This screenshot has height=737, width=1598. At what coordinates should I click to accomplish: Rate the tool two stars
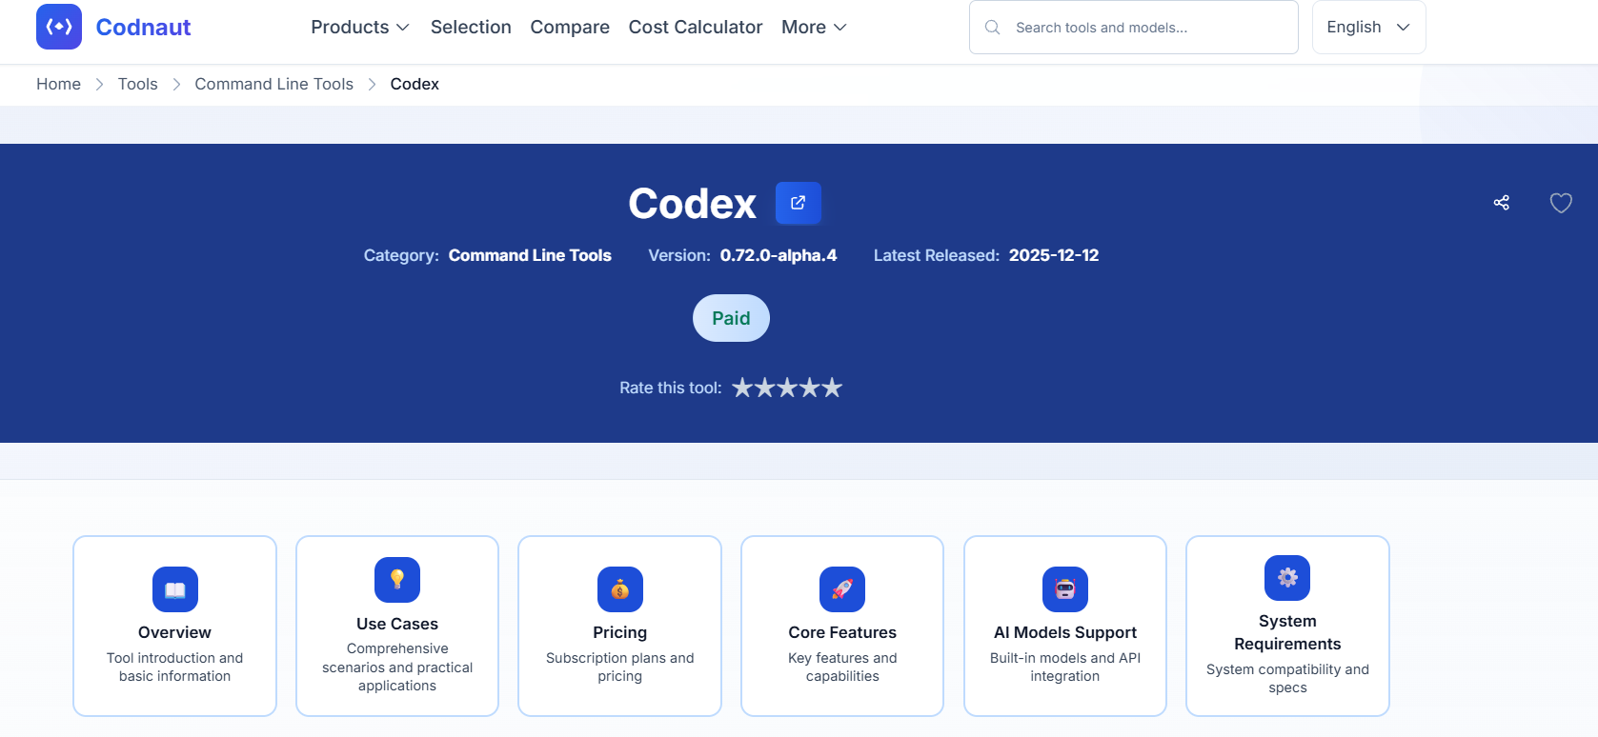[765, 388]
